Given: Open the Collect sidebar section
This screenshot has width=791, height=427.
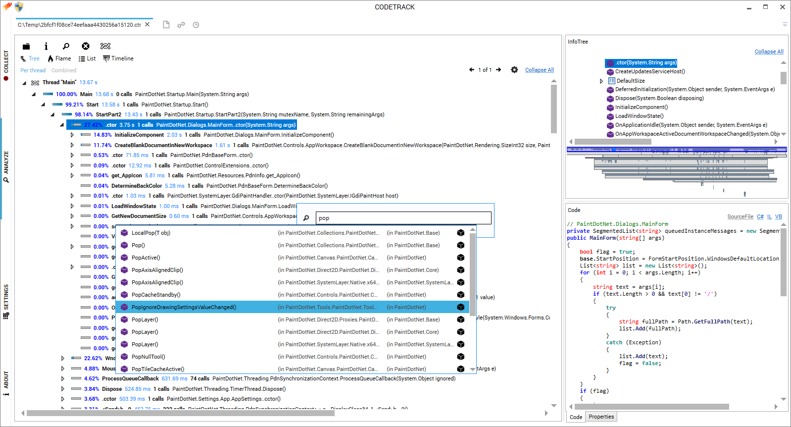Looking at the screenshot, I should pos(6,65).
